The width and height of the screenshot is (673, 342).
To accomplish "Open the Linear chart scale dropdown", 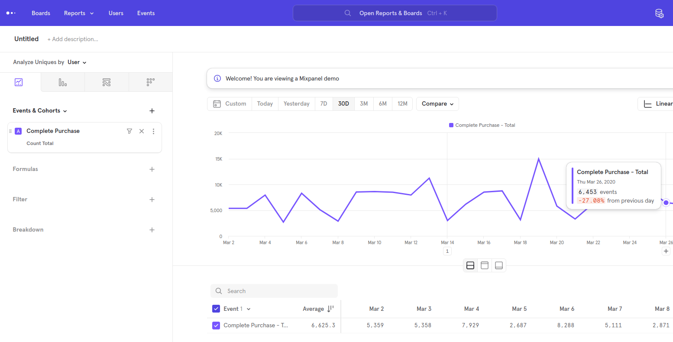I will (x=656, y=104).
